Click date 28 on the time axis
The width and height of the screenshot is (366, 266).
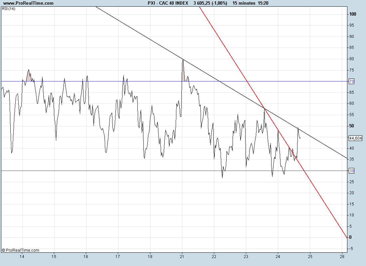click(342, 256)
